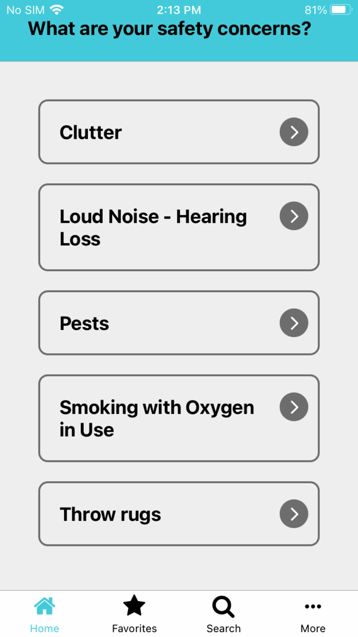This screenshot has height=637, width=358.
Task: Switch to the Search tab
Action: pyautogui.click(x=223, y=613)
